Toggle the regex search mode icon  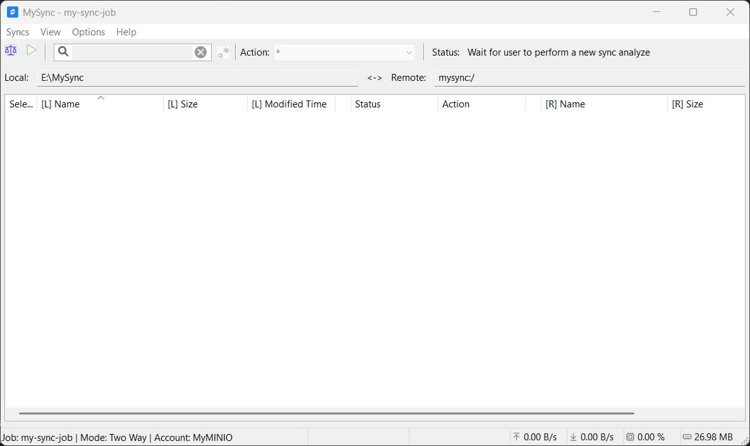(224, 52)
